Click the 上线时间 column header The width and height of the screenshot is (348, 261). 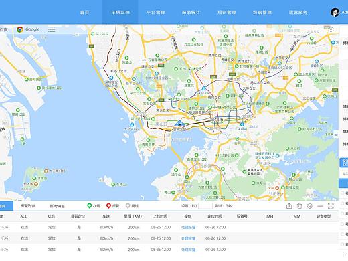pos(160,216)
